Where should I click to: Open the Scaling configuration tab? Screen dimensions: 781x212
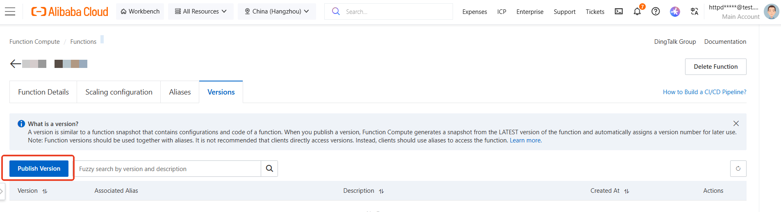click(118, 92)
